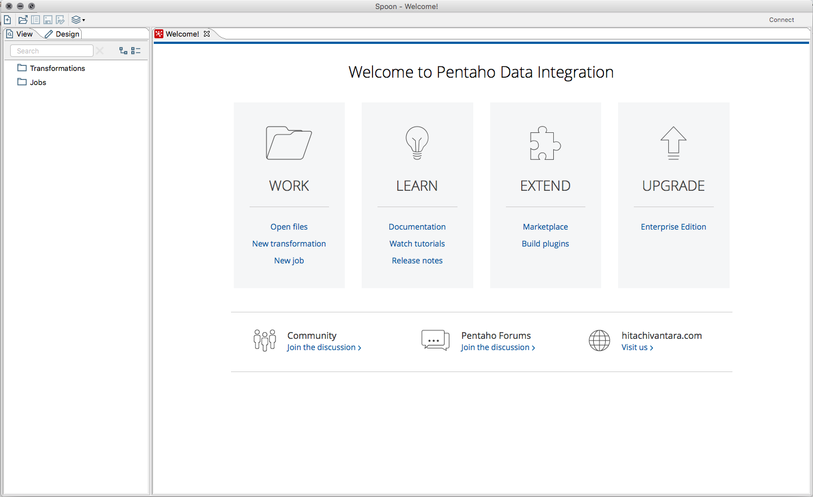
Task: Click the Community heading text
Action: tap(312, 335)
